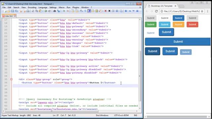Start recording a macro
Viewport: 212px width, 119px height.
[x=105, y=11]
